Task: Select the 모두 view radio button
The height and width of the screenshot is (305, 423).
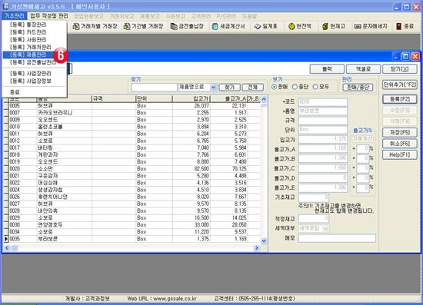Action: click(x=315, y=87)
